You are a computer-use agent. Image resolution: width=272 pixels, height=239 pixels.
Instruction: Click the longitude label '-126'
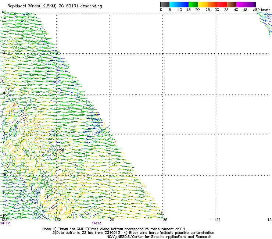click(x=163, y=220)
